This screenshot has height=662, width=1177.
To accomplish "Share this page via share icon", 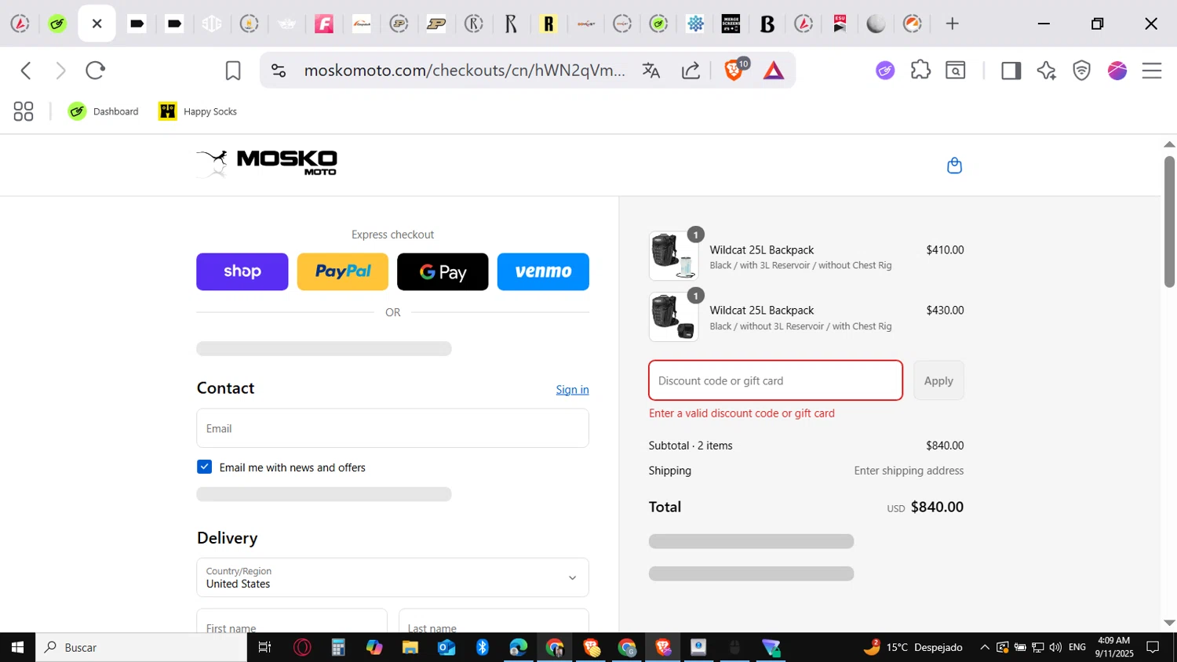I will coord(691,71).
